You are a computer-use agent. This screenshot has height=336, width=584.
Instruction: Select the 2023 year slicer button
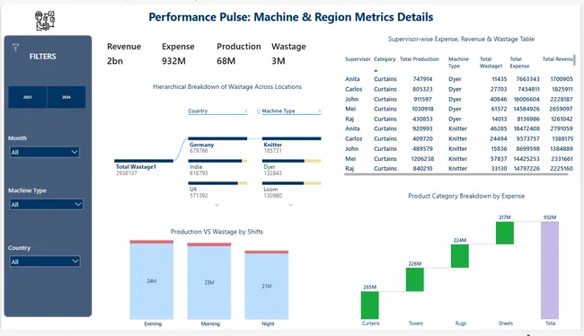[x=28, y=97]
